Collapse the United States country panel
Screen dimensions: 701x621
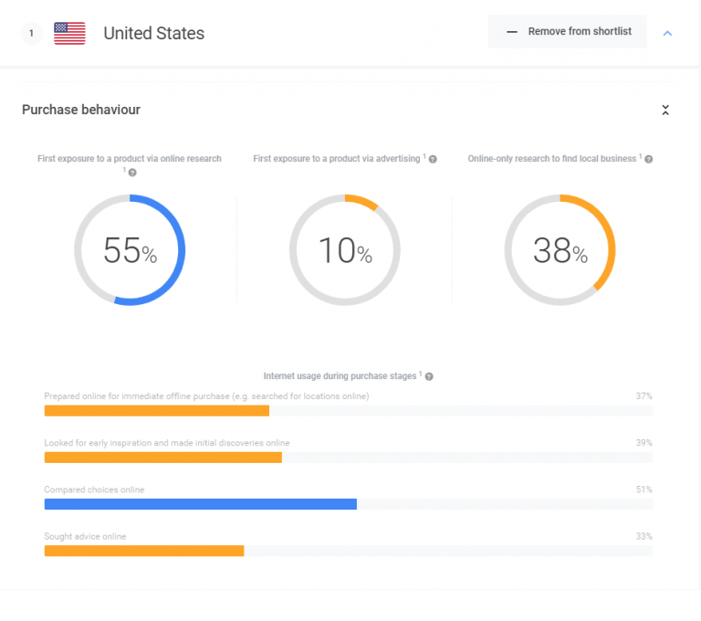[667, 33]
